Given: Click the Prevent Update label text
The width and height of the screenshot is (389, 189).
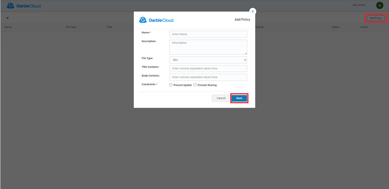Looking at the screenshot, I should (x=183, y=85).
